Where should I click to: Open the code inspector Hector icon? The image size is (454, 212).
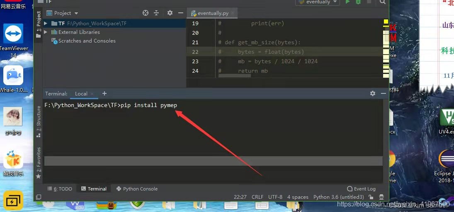tap(381, 197)
